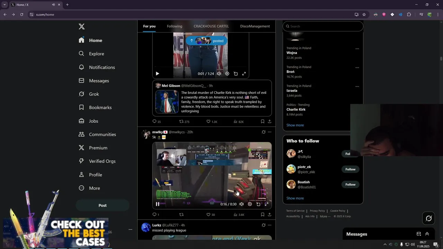Pause the mwlky video
443x249 pixels.
(x=157, y=204)
